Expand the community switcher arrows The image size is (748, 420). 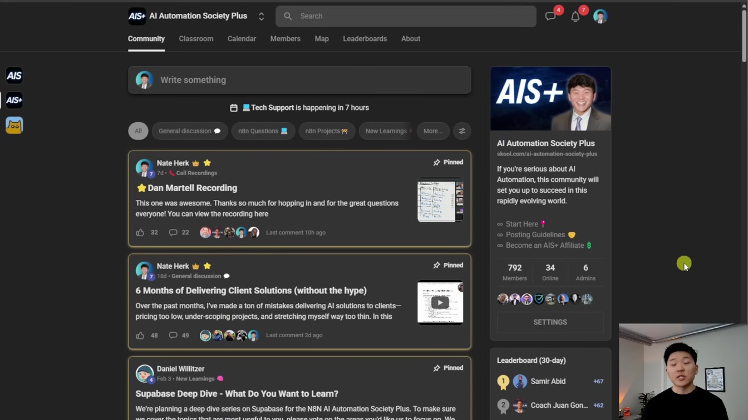click(261, 16)
